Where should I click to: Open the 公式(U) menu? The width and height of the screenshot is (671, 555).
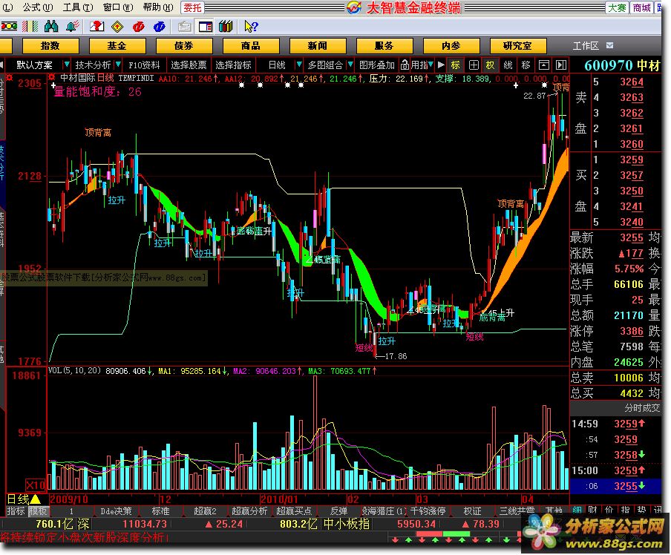pos(38,7)
